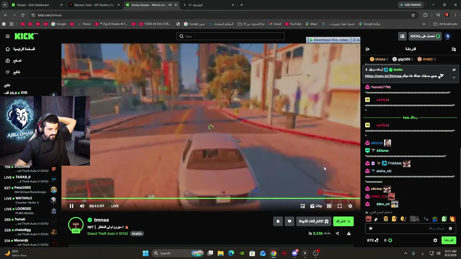Open the solo.to/2tmnaa link in chat
Screen dimensions: 461x259
(x=383, y=76)
